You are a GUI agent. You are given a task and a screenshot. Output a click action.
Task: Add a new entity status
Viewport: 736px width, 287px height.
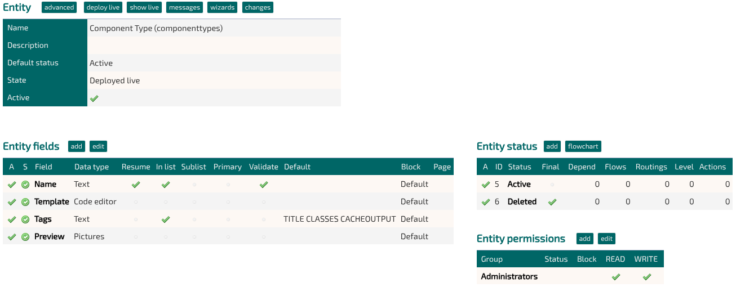point(552,146)
